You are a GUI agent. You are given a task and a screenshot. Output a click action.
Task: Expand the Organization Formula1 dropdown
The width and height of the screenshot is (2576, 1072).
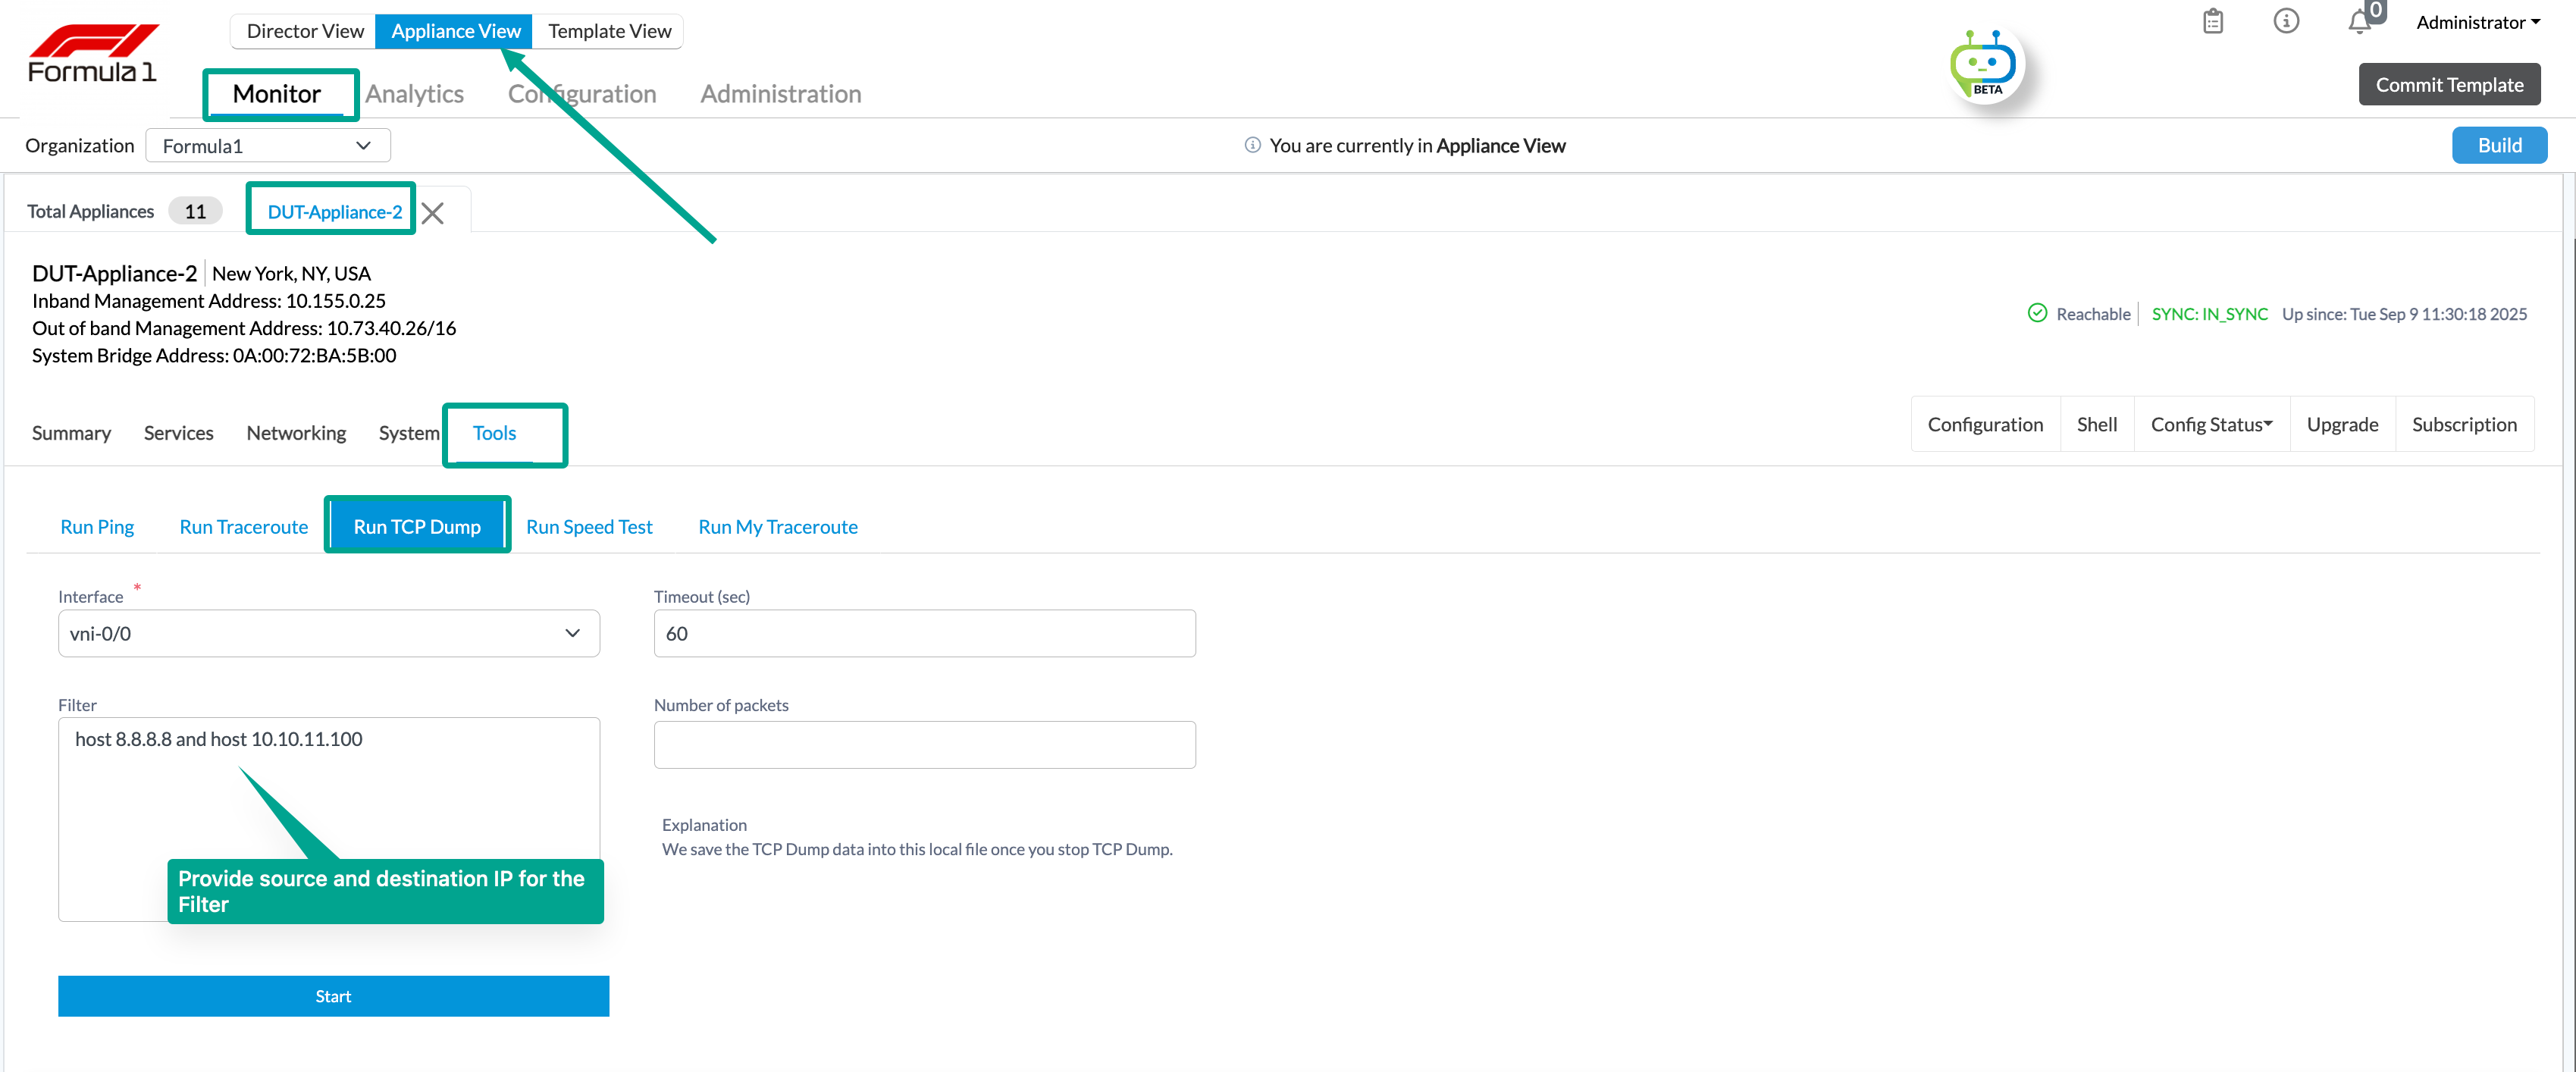point(267,146)
